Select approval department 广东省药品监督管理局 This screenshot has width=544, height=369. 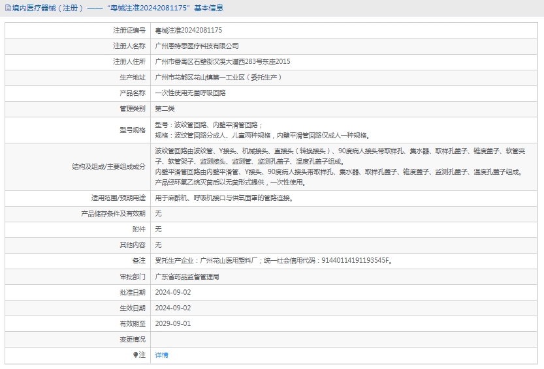click(x=187, y=276)
